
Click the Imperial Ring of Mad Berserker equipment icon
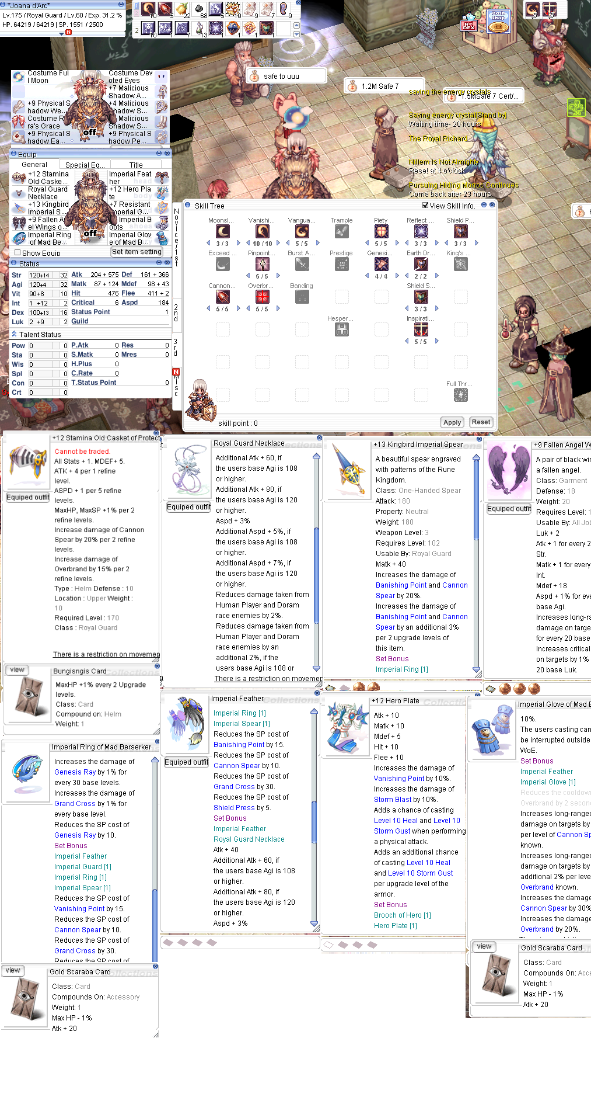coord(19,238)
